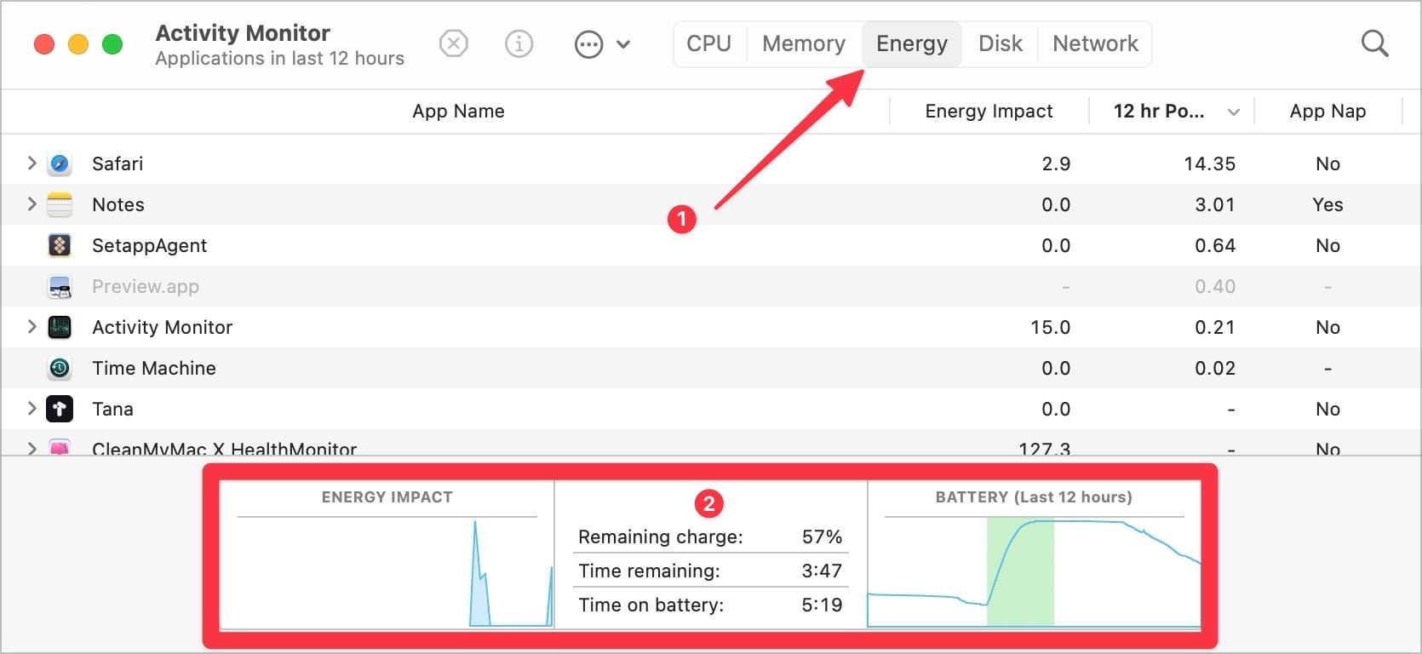Sort by App Name column header
This screenshot has height=654, width=1422.
[x=458, y=112]
